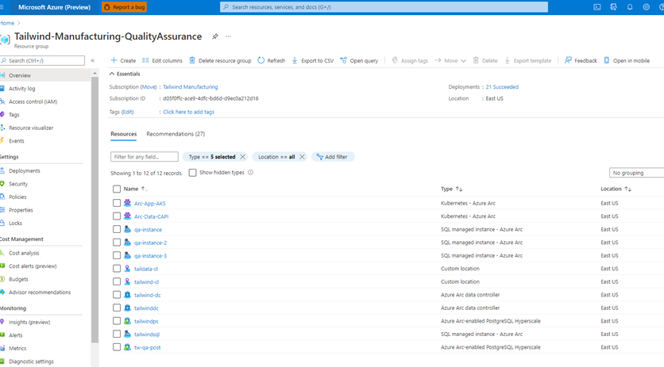Open Cost analysis in the sidebar

(24, 253)
